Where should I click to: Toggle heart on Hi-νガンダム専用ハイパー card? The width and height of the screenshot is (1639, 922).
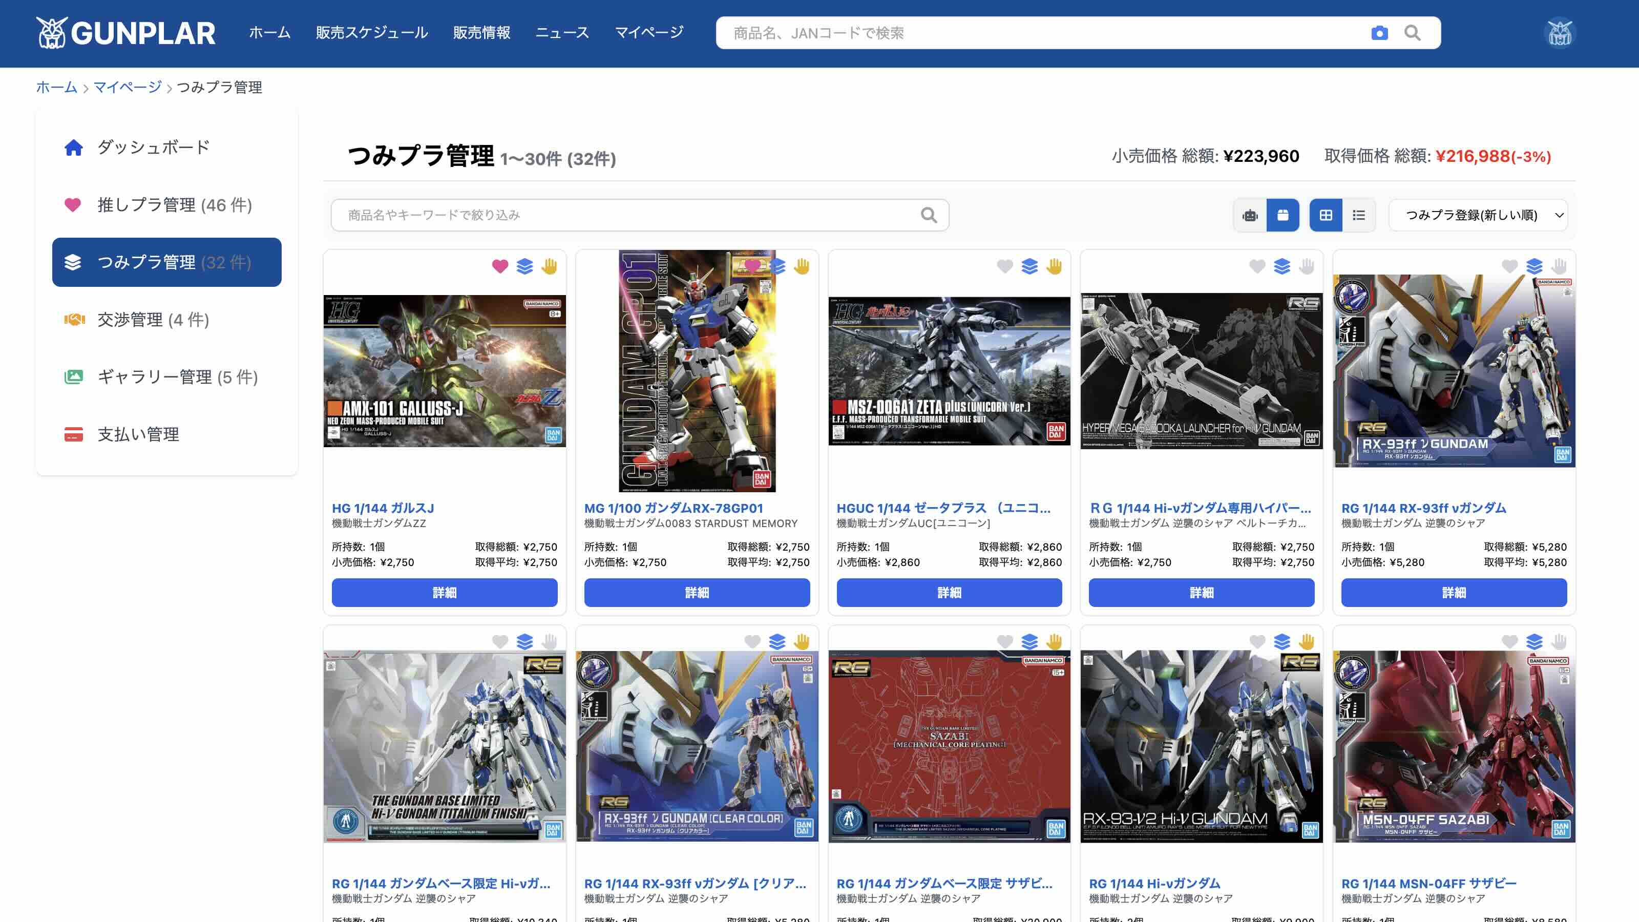point(1257,266)
